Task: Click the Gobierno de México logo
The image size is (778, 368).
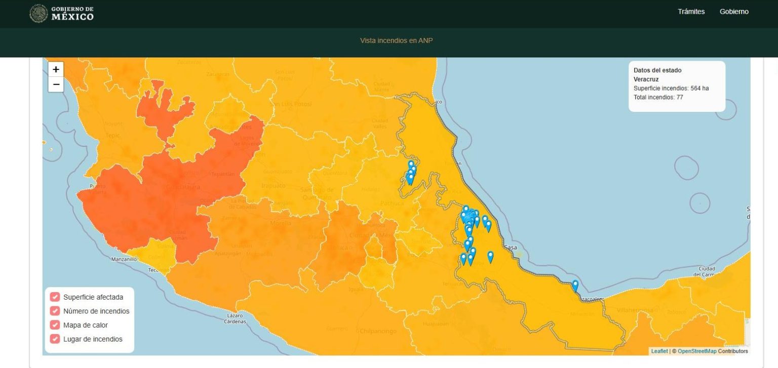Action: pyautogui.click(x=62, y=13)
